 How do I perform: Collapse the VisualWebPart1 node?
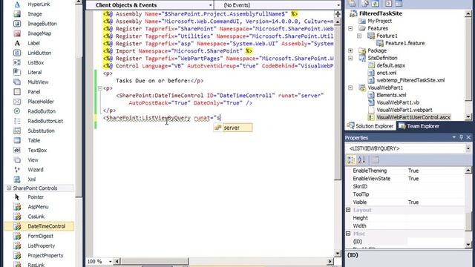click(350, 88)
